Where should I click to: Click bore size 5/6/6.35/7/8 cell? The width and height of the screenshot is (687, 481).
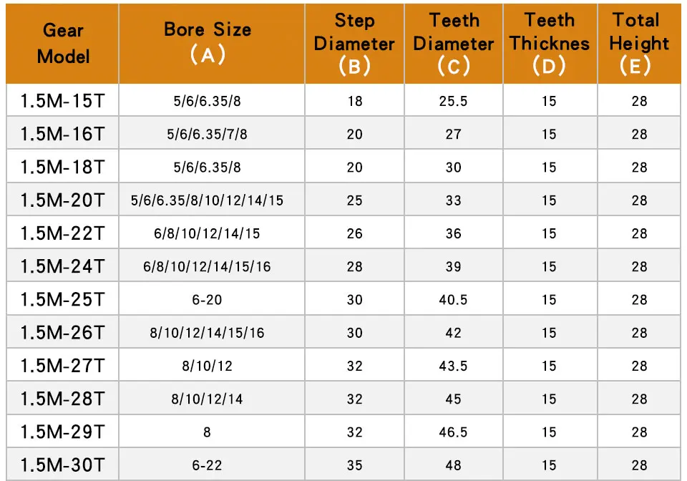click(x=208, y=134)
